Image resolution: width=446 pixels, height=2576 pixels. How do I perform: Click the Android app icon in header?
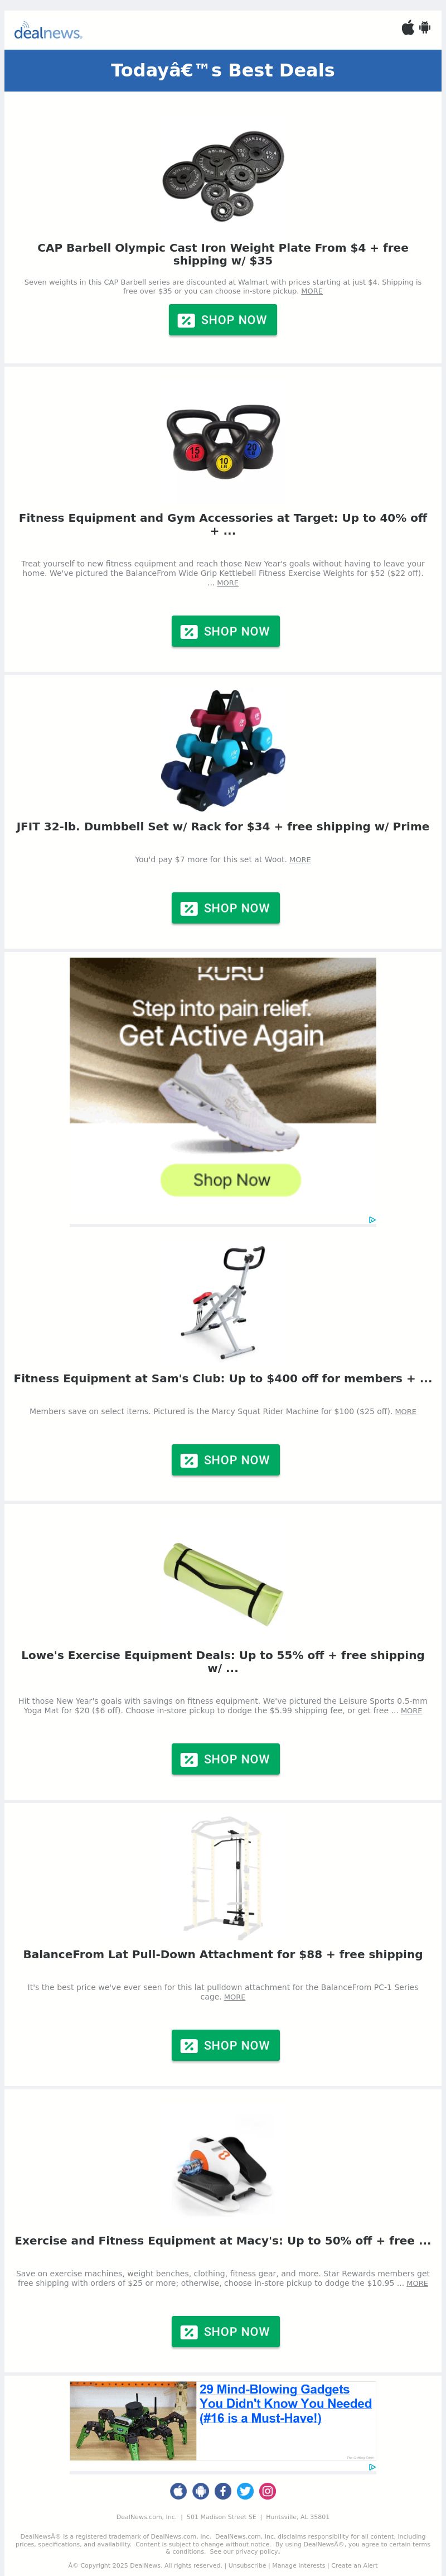coord(425,28)
